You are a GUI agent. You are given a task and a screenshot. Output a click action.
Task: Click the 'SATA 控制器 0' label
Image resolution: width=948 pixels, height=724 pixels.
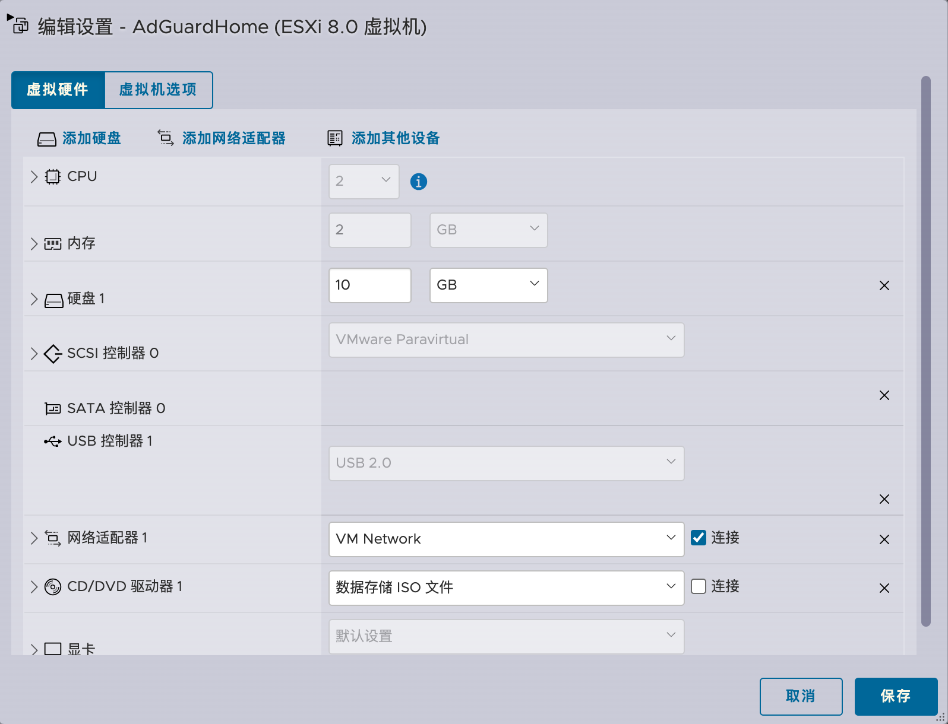pos(116,408)
